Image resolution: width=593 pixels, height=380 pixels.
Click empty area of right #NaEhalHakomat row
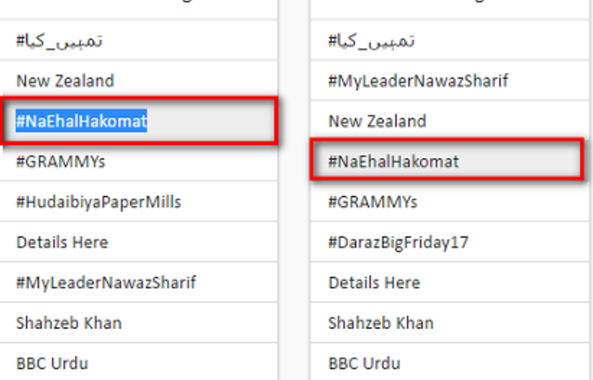point(518,162)
